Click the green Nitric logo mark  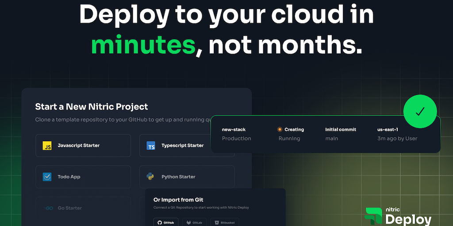pos(373,217)
